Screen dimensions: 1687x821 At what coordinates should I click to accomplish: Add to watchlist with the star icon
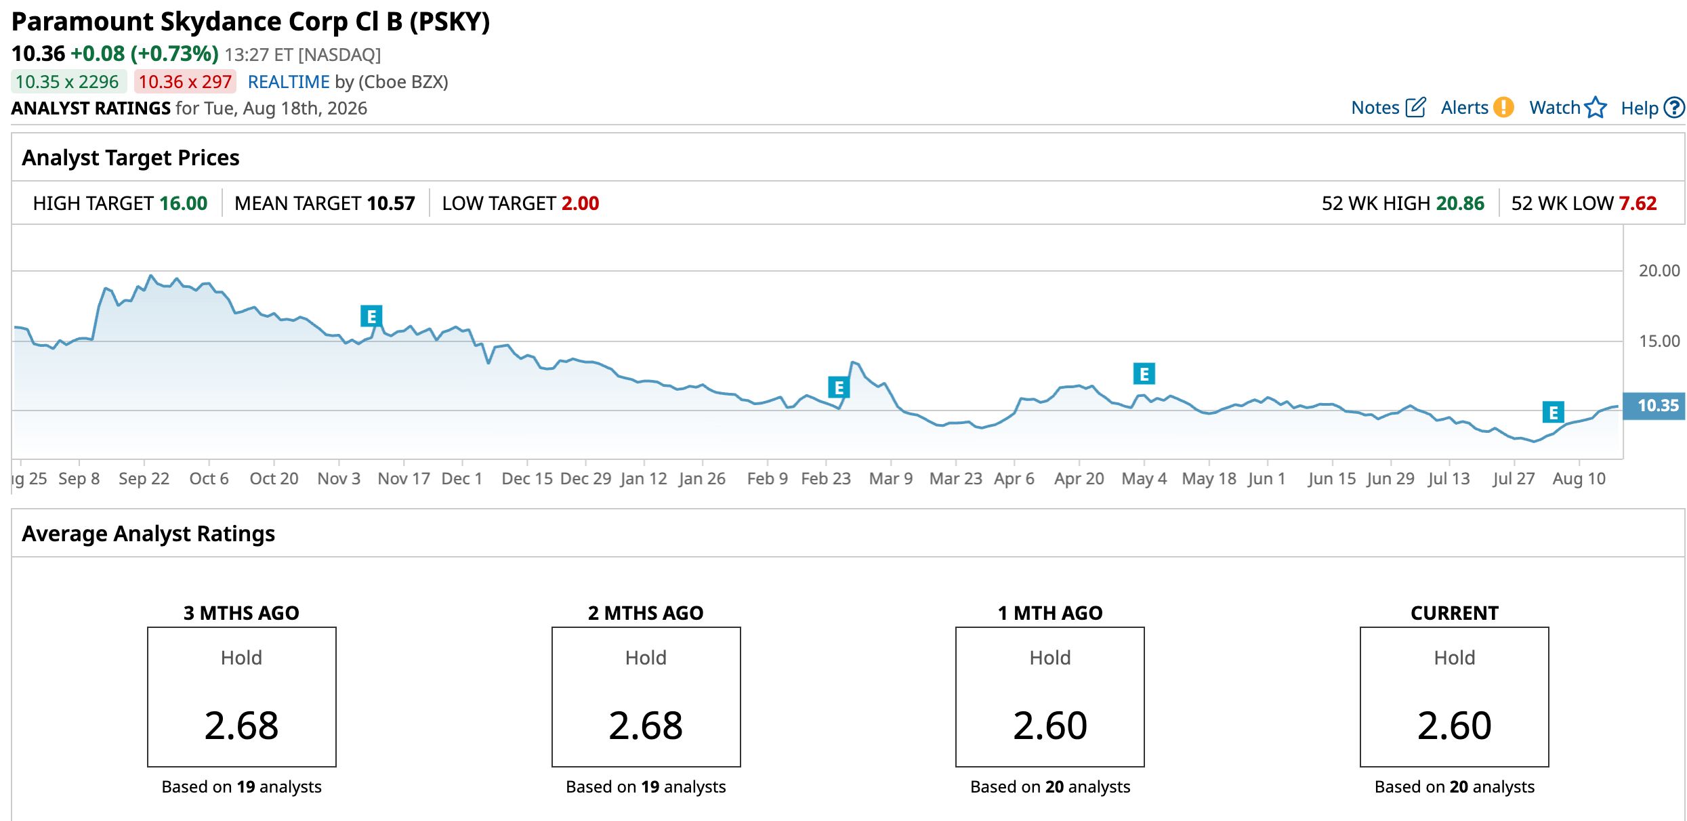point(1596,108)
